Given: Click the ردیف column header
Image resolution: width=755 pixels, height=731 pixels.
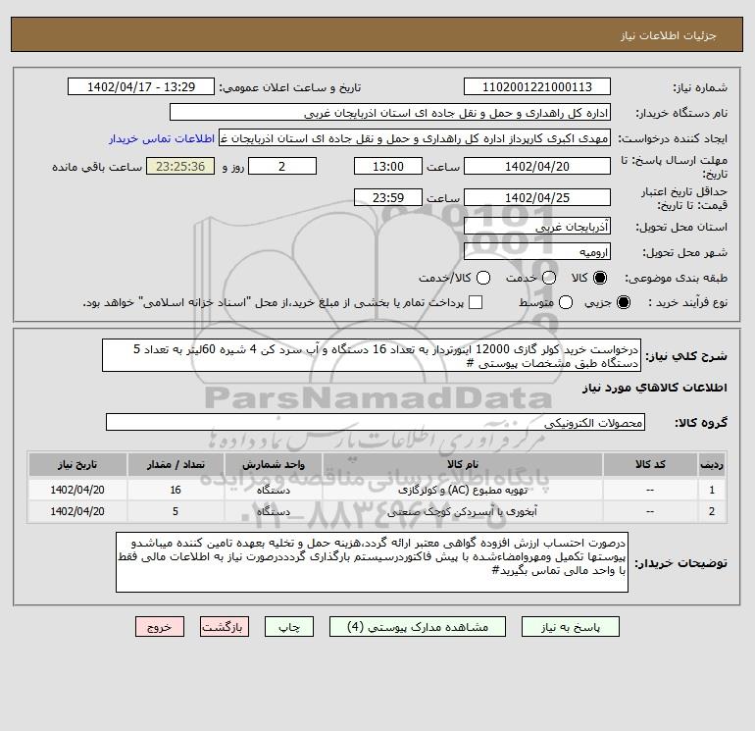Looking at the screenshot, I should click(712, 464).
